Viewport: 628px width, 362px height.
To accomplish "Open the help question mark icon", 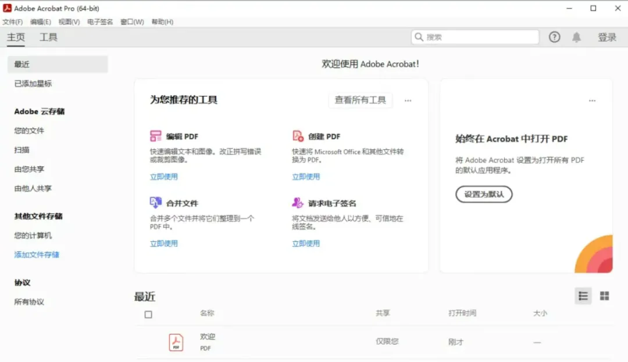I will pyautogui.click(x=554, y=37).
